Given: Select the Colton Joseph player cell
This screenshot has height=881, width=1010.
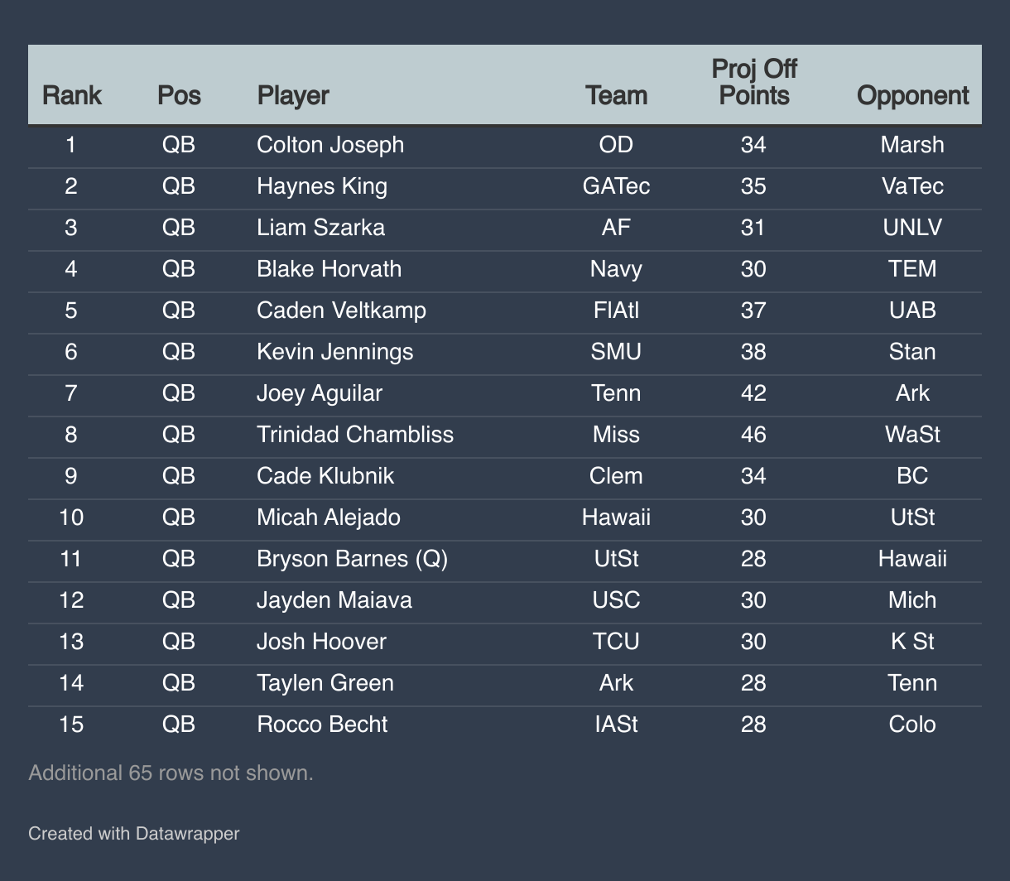Looking at the screenshot, I should coord(330,145).
